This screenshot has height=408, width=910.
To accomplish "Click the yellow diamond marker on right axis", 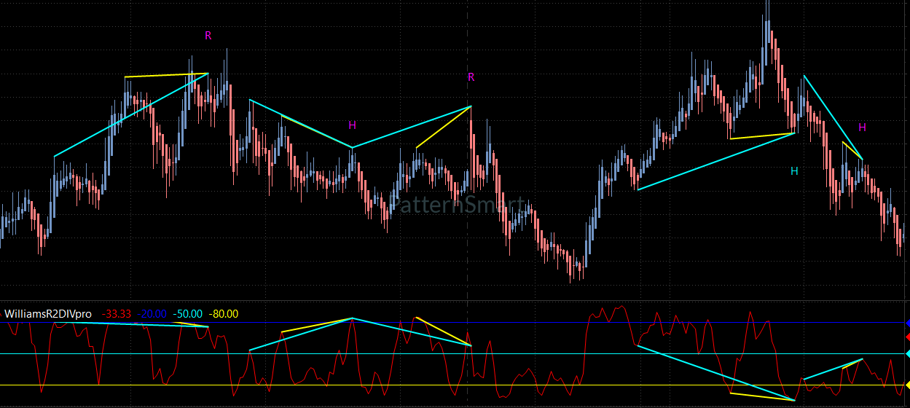I will point(907,385).
